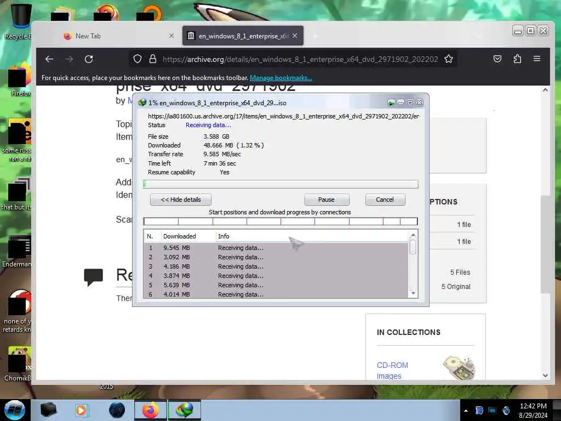Open the Firefox extensions puzzle icon
The image size is (561, 421).
click(517, 59)
